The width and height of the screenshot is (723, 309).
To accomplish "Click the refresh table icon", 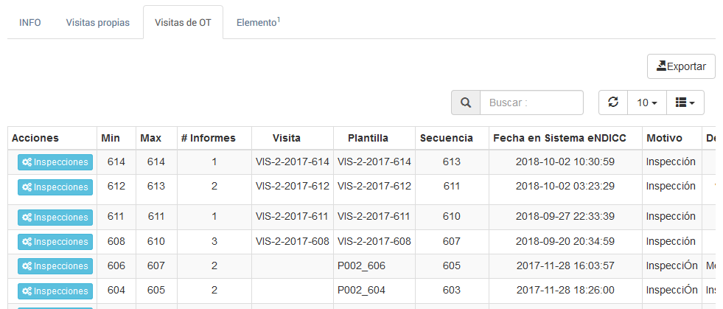I will (613, 103).
